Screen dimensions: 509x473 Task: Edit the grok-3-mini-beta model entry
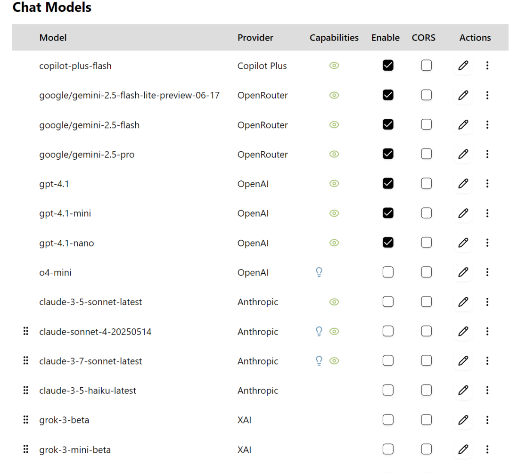coord(463,449)
